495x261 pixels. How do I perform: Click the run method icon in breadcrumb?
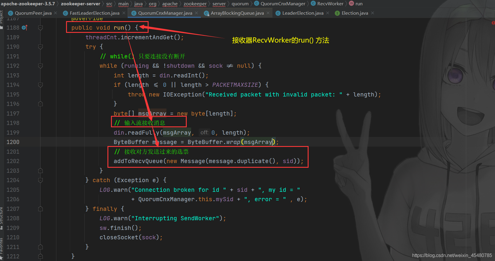(x=351, y=4)
